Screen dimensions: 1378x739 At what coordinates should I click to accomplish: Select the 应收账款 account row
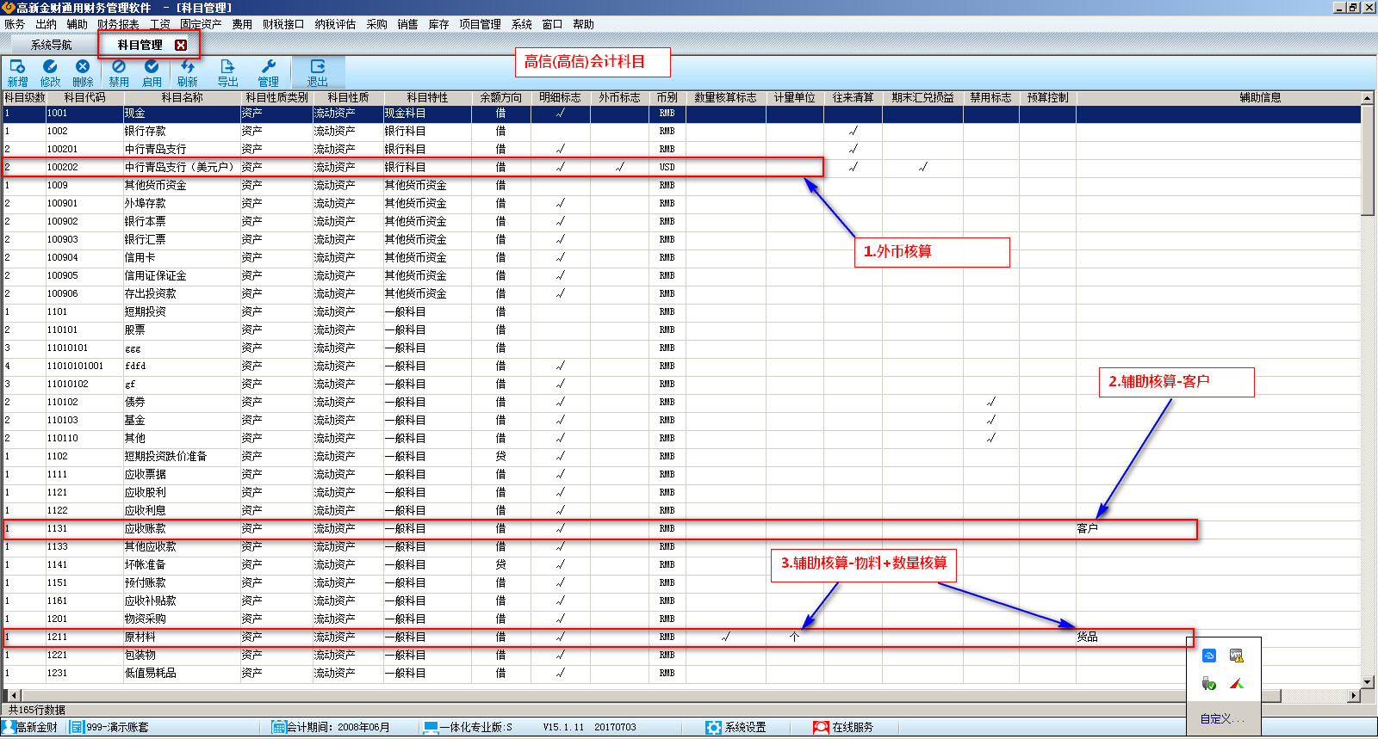(x=145, y=528)
